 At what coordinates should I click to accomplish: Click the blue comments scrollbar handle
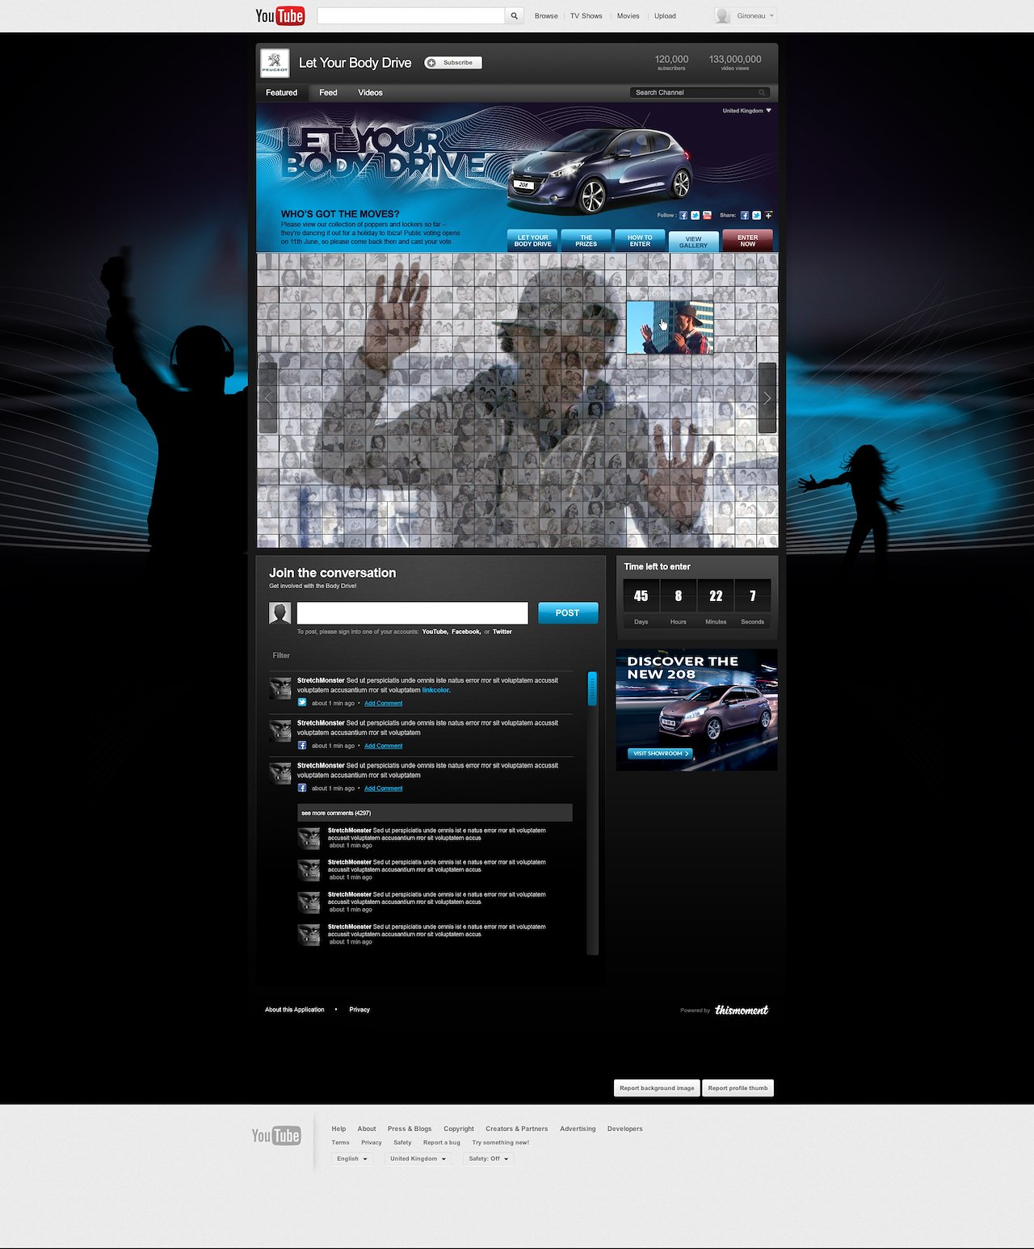pos(592,688)
